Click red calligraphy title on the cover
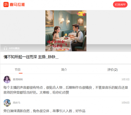The image size is (131, 115). [57, 44]
